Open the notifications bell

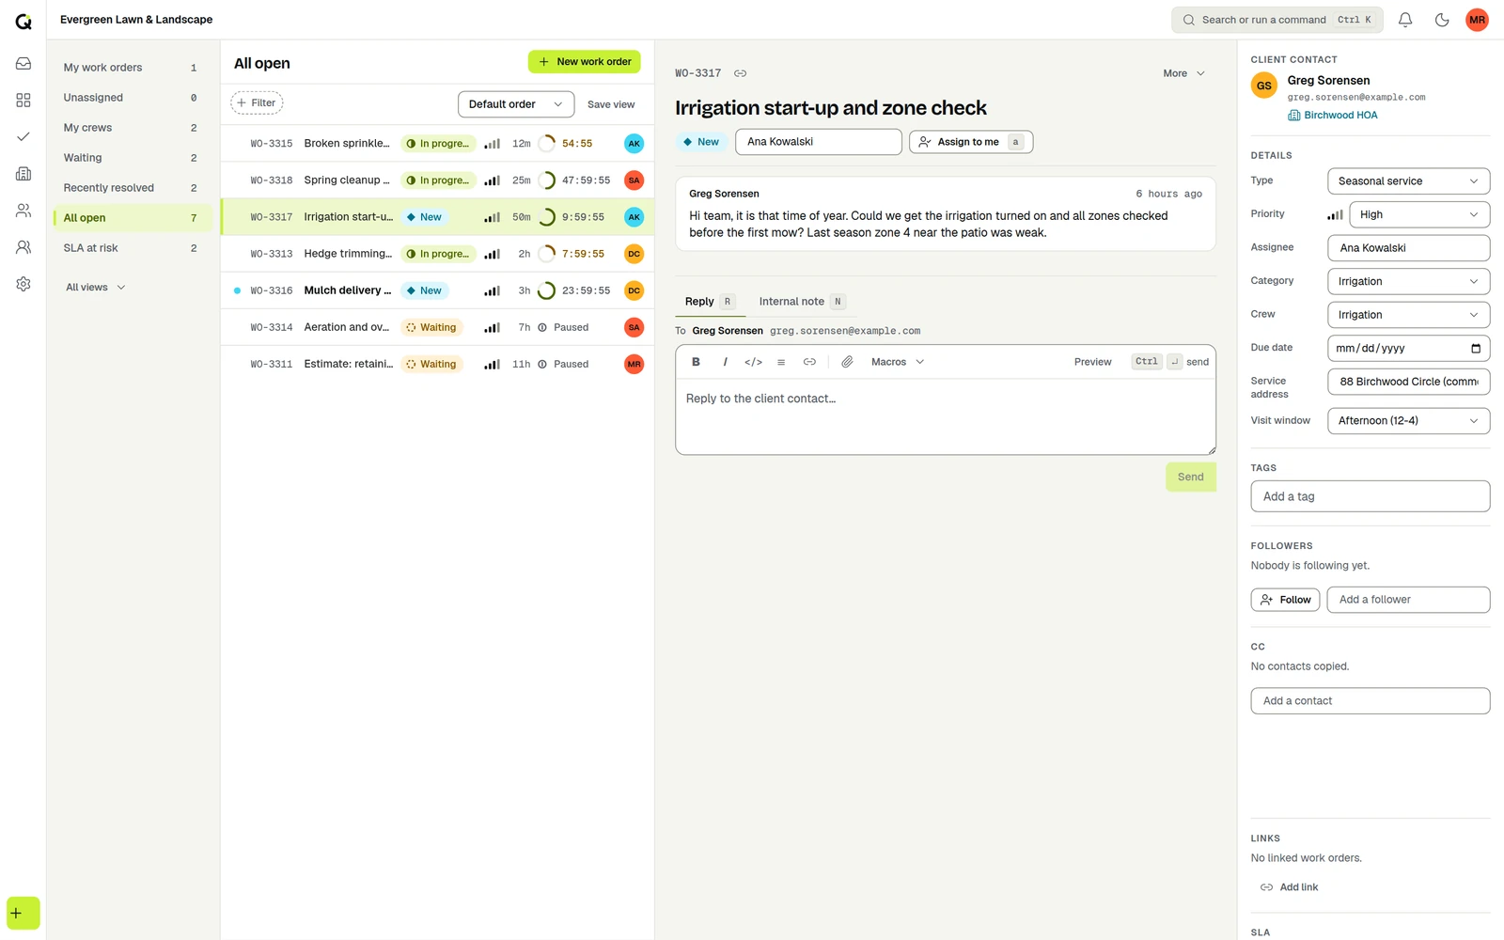coord(1405,20)
